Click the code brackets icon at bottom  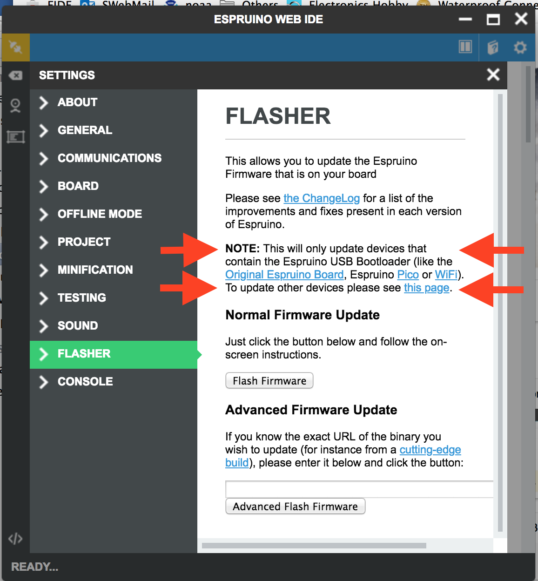click(15, 539)
